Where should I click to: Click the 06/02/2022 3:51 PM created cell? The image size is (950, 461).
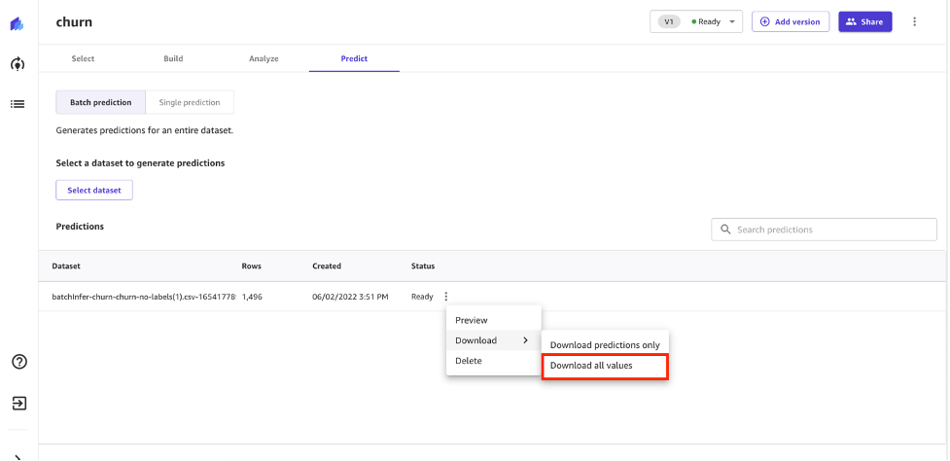pyautogui.click(x=350, y=297)
